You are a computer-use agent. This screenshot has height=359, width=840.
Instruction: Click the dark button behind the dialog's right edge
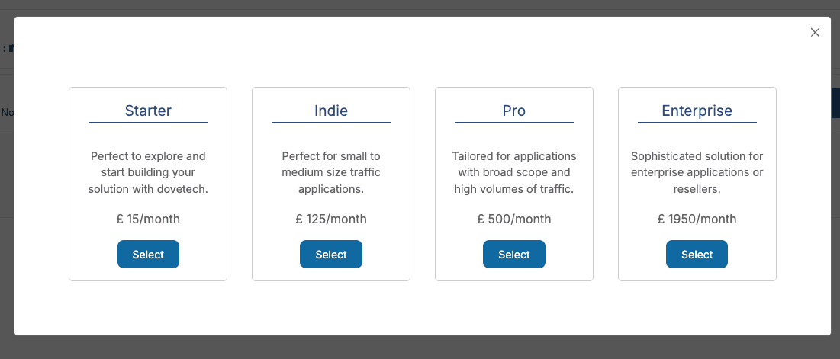(835, 103)
